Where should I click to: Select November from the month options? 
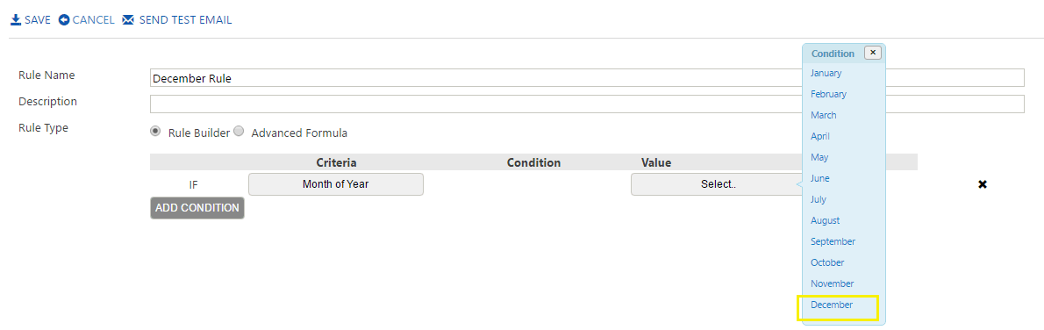[x=833, y=283]
